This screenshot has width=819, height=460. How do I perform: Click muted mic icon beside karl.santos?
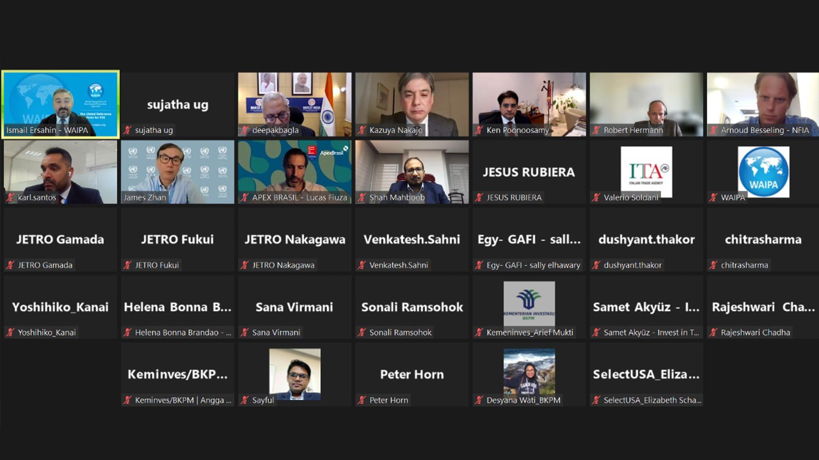(x=10, y=198)
